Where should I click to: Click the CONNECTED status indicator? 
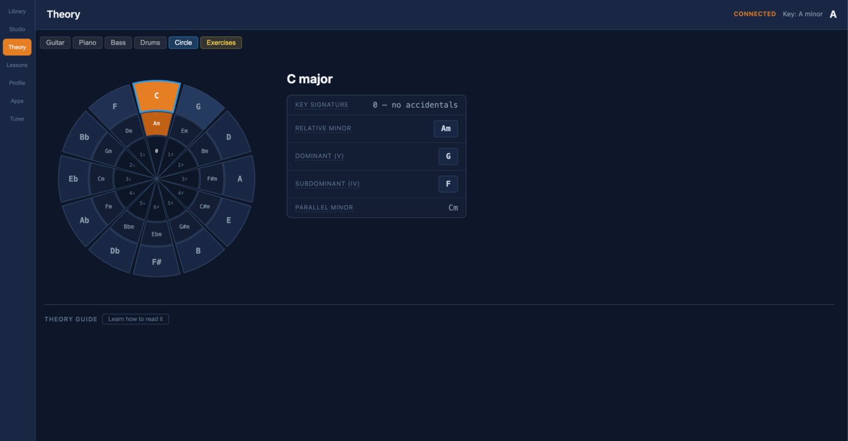pyautogui.click(x=755, y=14)
